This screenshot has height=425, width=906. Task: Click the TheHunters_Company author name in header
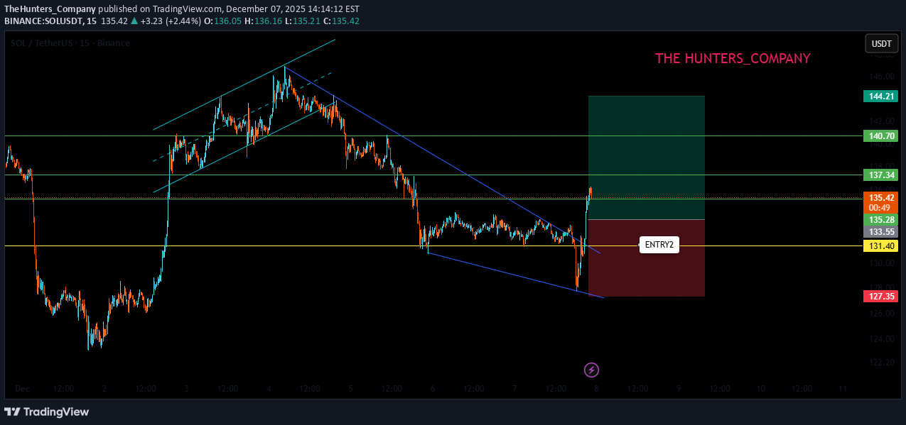pos(50,9)
